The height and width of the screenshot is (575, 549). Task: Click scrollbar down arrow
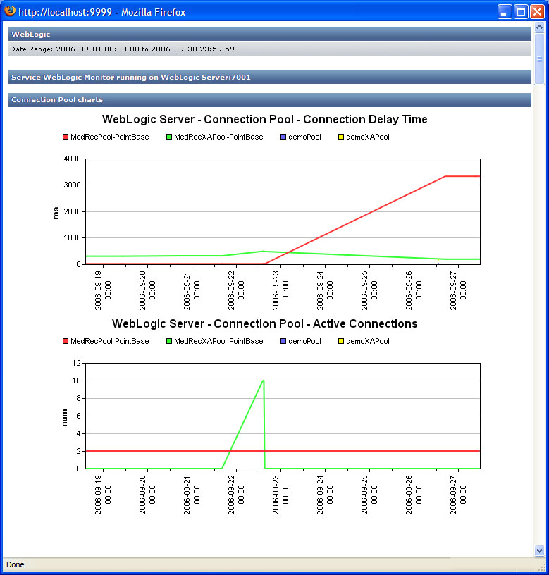click(539, 550)
